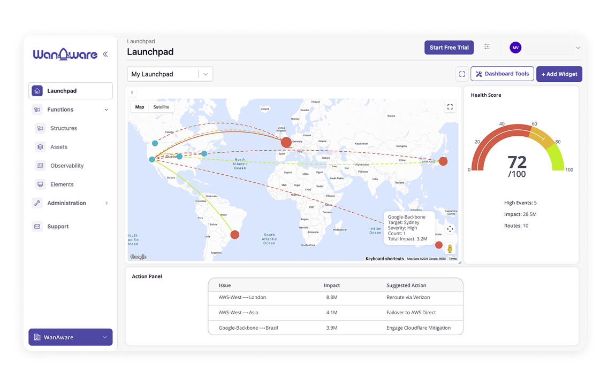608x388 pixels.
Task: Click the Add Widget button
Action: [x=559, y=74]
